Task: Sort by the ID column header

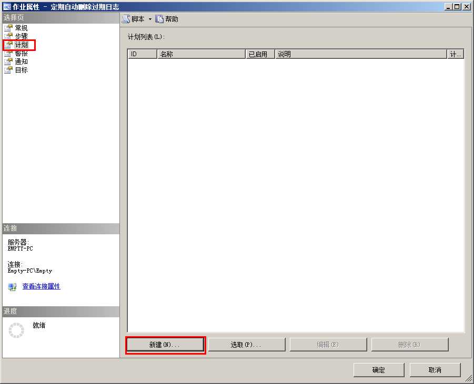Action: (143, 54)
